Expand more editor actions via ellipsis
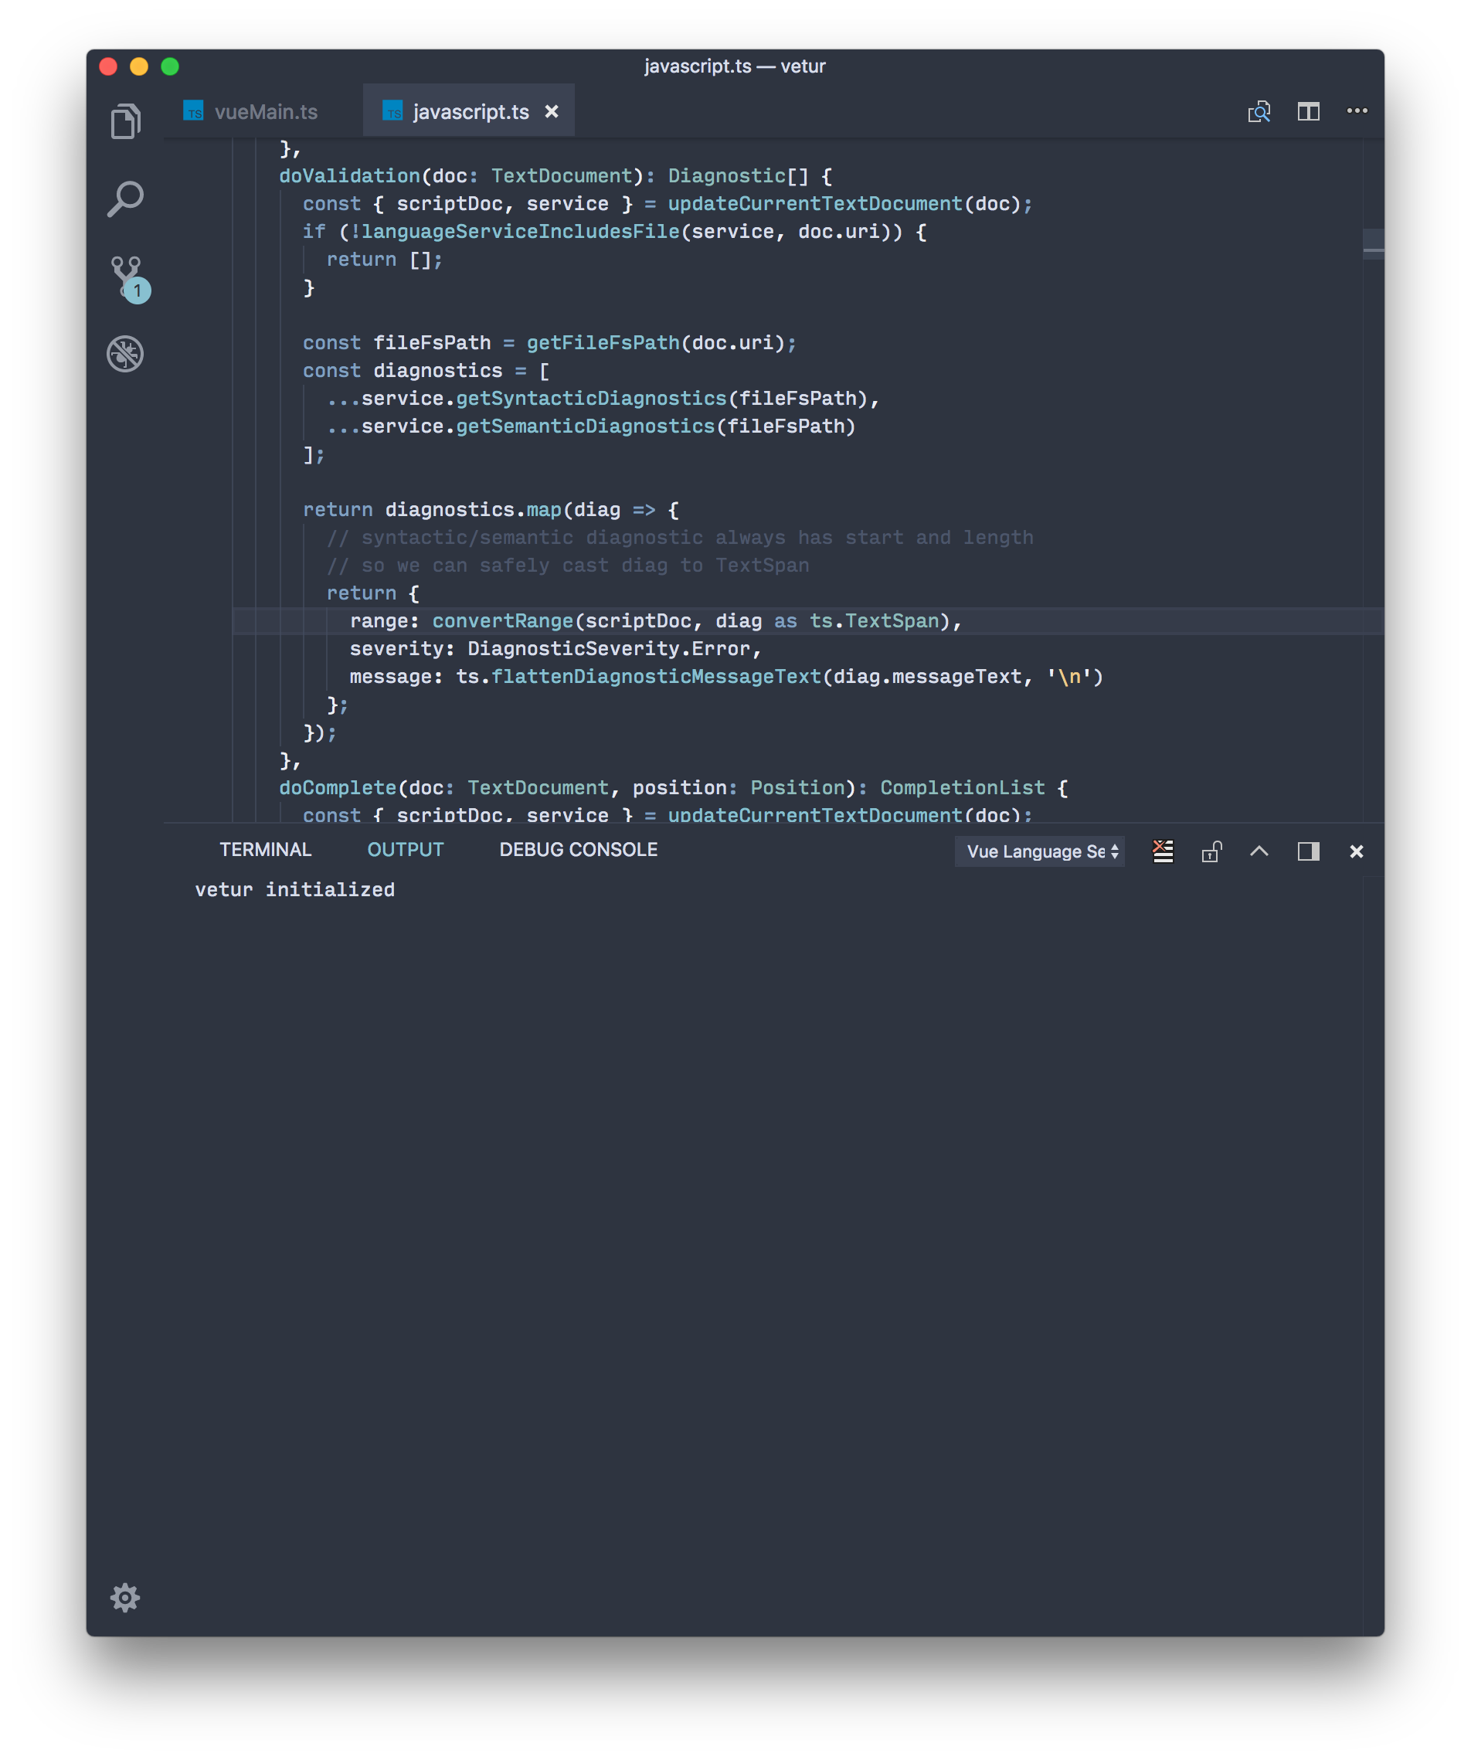Screen dimensions: 1471x1760 (x=1357, y=110)
